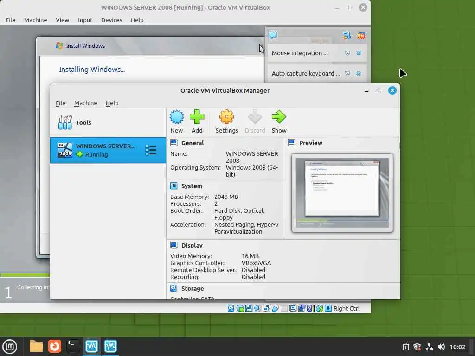Click the 10:02 clock in the panel

(x=457, y=347)
